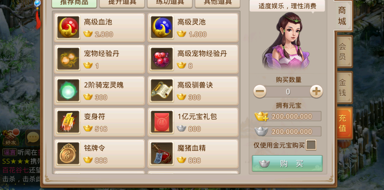The height and width of the screenshot is (190, 384).
Task: Select the 铭牌令 medal icon
Action: coord(68,153)
